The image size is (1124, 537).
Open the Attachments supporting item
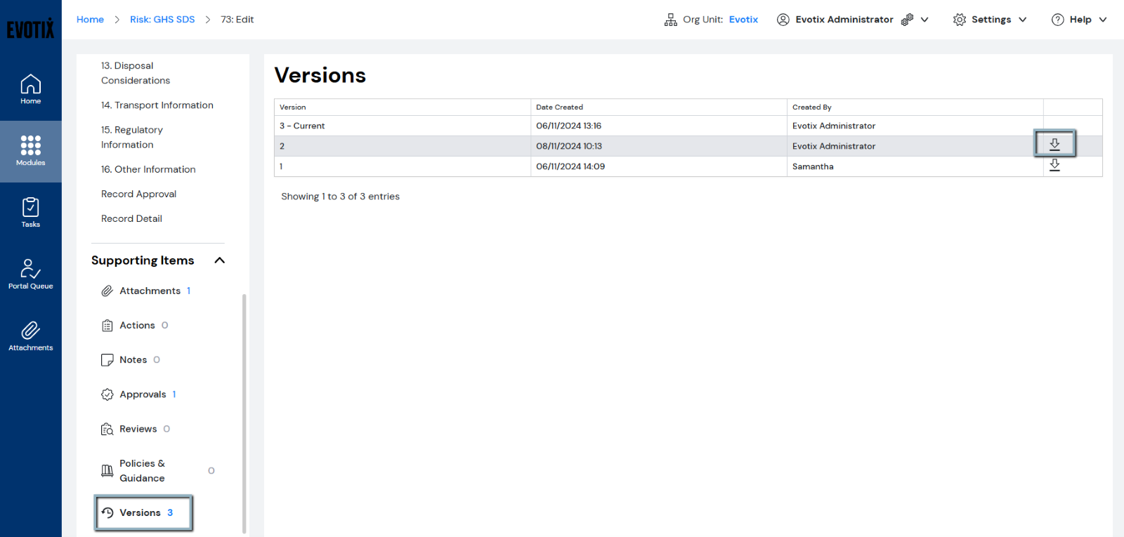click(150, 291)
